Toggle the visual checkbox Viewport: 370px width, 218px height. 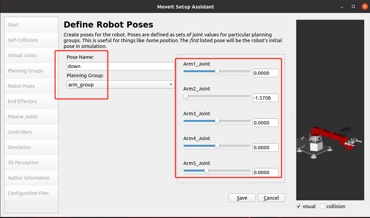[299, 206]
